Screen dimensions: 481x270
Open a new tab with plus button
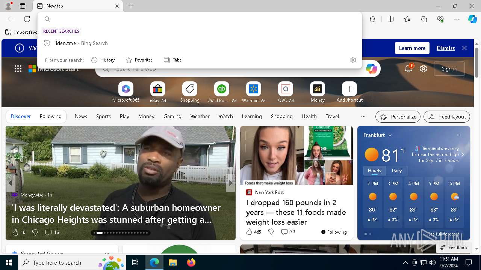coord(131,6)
